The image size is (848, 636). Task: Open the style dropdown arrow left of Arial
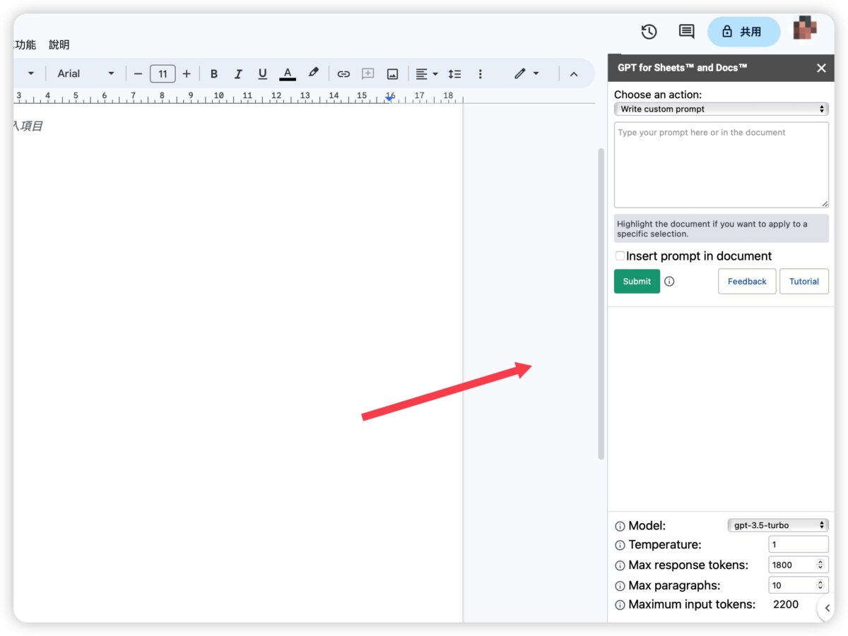31,73
